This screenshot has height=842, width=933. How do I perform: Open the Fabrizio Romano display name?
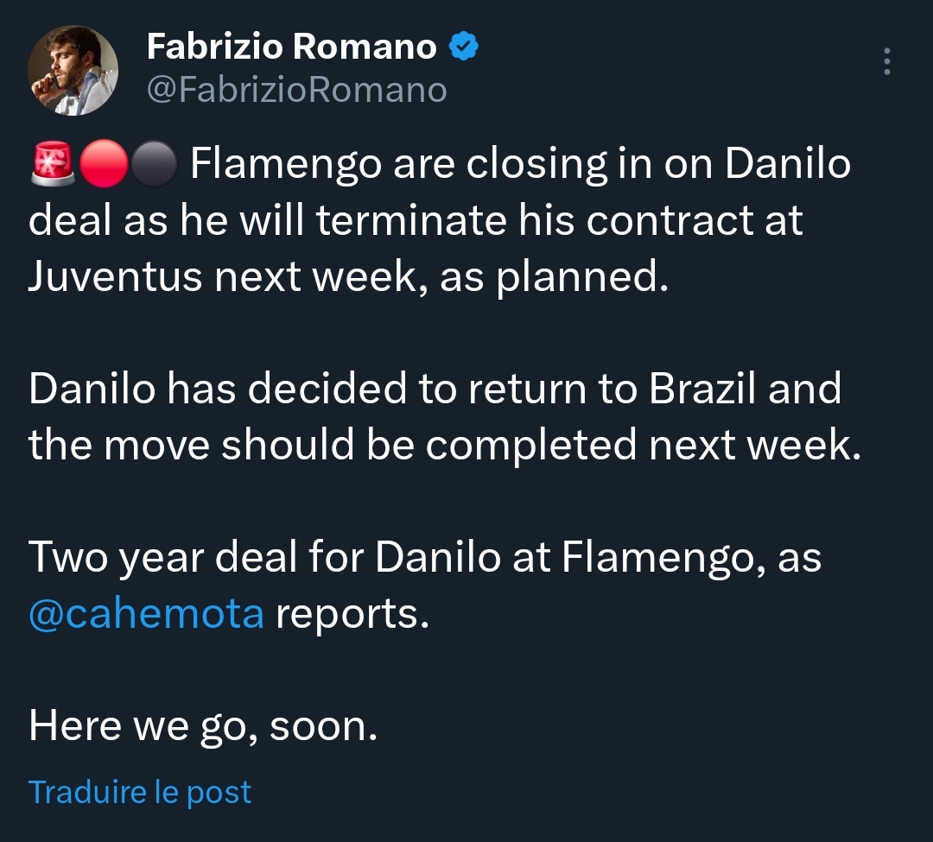292,47
